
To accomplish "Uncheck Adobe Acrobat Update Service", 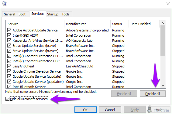I will tap(9, 30).
